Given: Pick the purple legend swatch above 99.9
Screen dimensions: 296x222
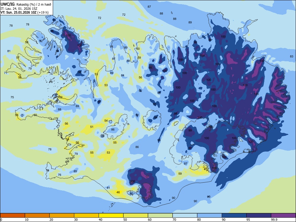Looking at the screenshot, I should 283,215.
